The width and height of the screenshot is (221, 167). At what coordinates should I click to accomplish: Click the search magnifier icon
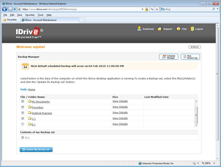(214, 9)
